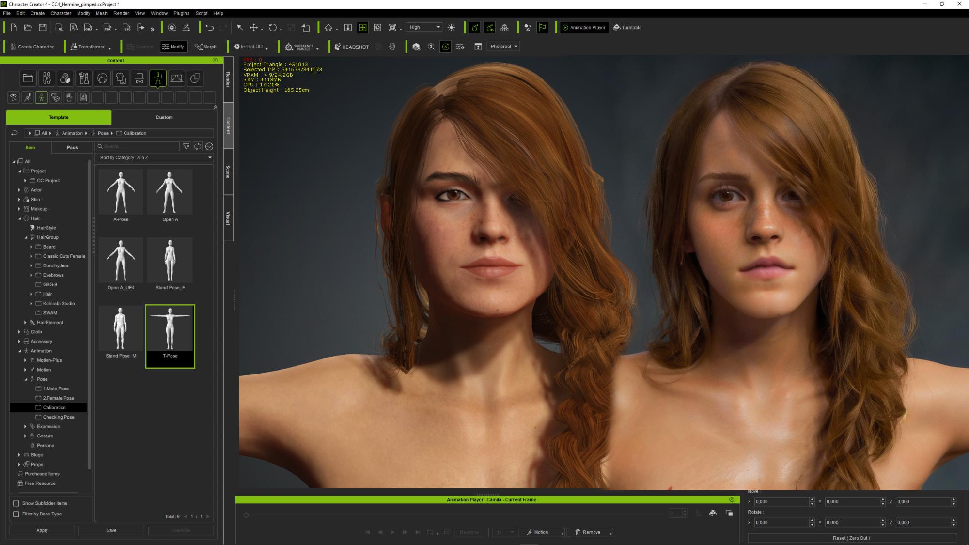Open the High quality dropdown

tap(424, 27)
